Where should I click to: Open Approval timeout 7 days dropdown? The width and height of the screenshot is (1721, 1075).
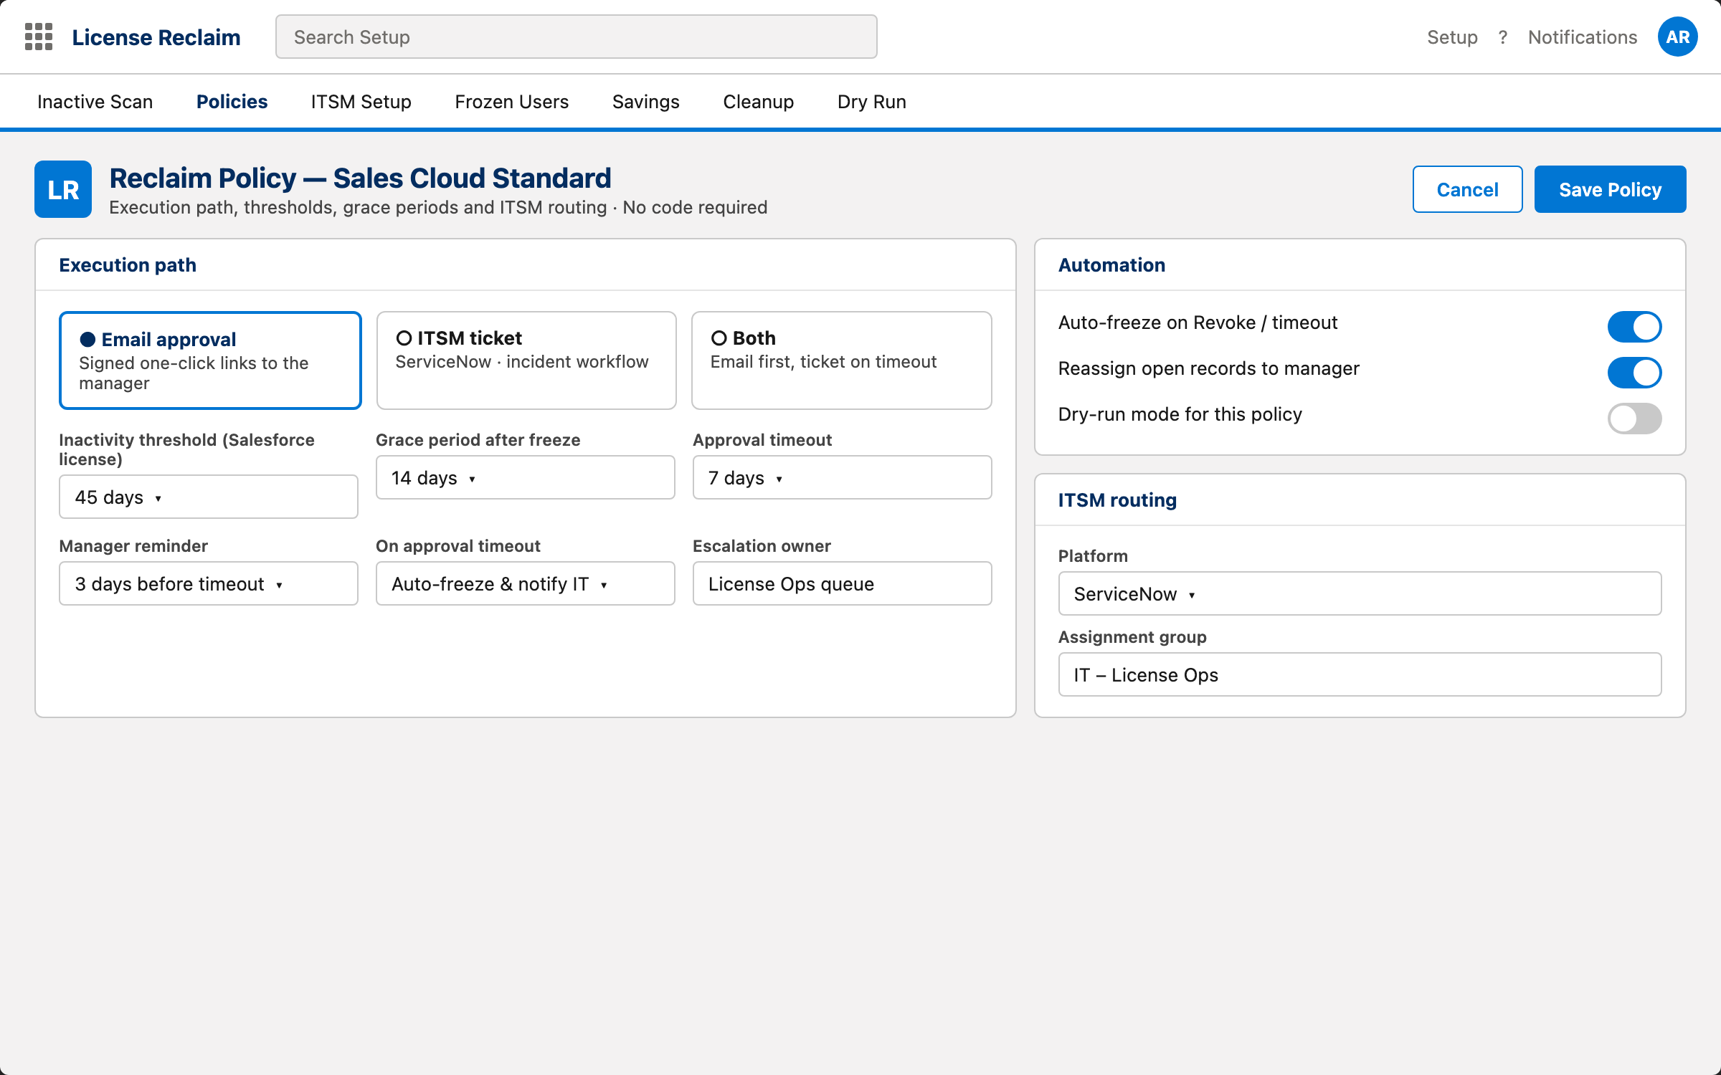coord(843,477)
